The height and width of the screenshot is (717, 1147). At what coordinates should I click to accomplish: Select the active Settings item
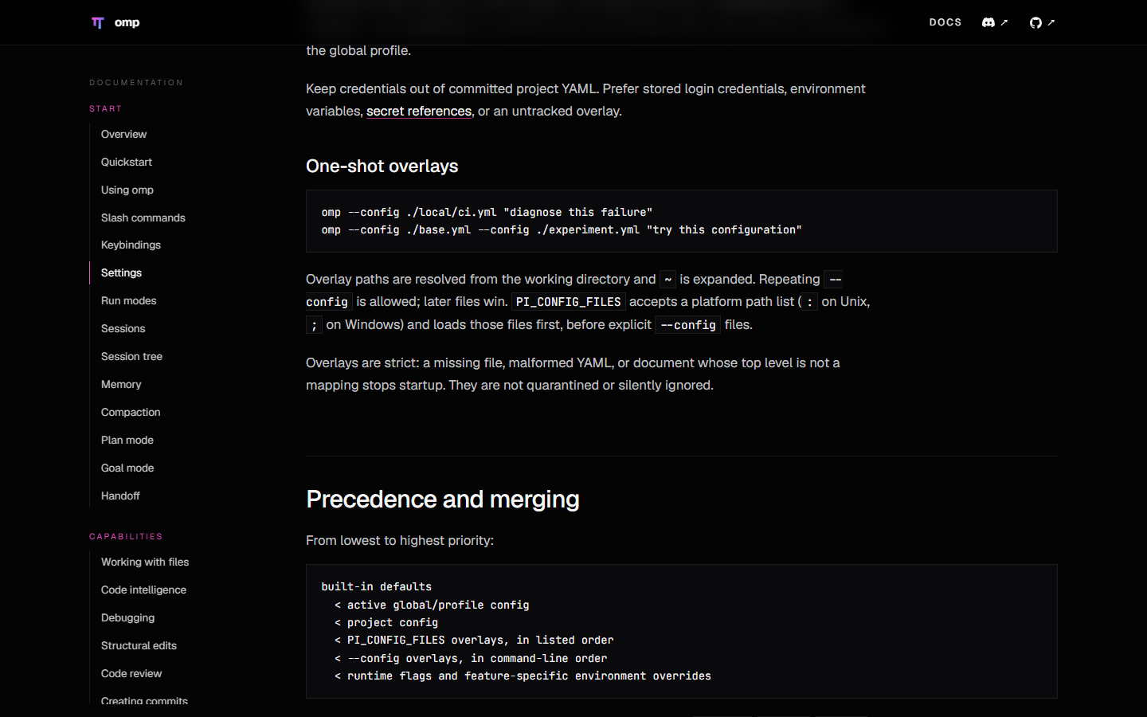[121, 272]
